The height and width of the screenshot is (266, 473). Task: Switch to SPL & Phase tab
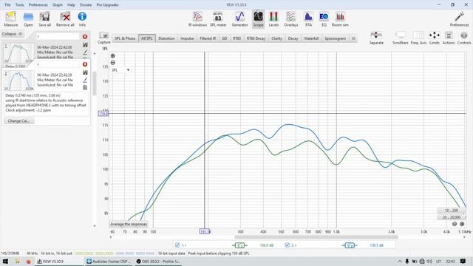point(125,38)
